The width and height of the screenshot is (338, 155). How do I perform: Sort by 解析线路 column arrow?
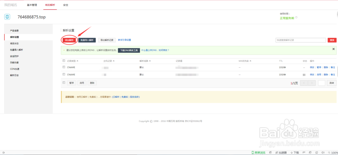[x=150, y=61]
